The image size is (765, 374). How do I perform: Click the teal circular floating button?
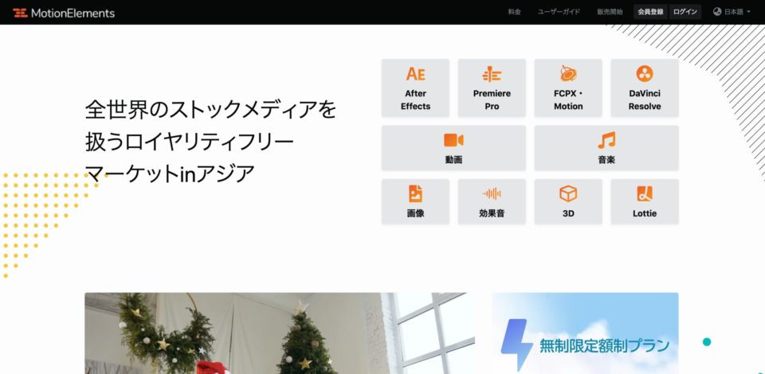click(x=707, y=342)
